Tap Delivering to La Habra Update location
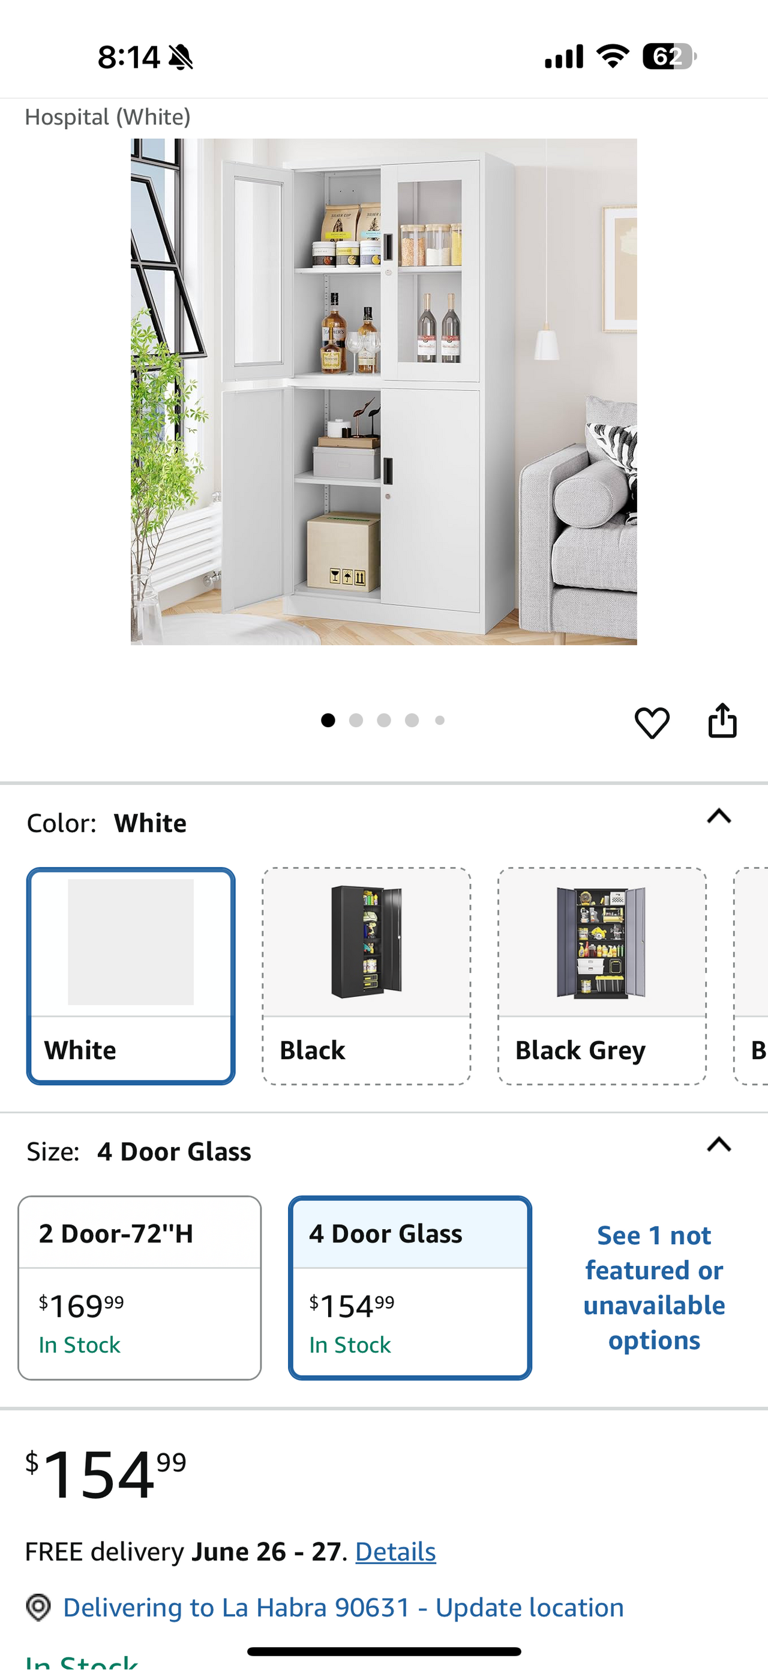 343,1608
